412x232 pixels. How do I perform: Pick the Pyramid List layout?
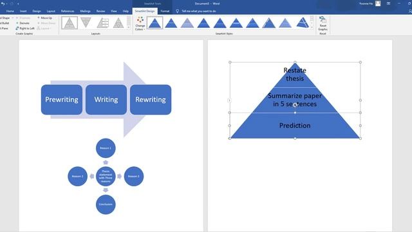pyautogui.click(x=102, y=23)
